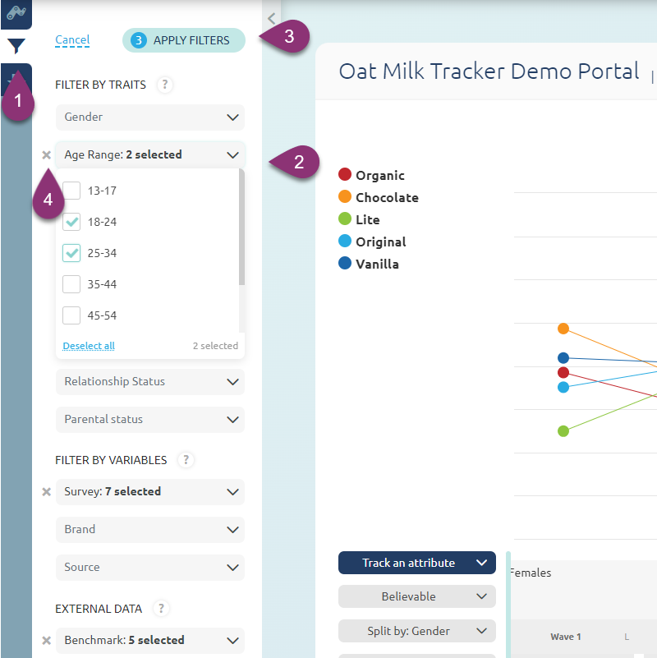Click the Deselect all link
Image resolution: width=657 pixels, height=658 pixels.
[x=89, y=346]
